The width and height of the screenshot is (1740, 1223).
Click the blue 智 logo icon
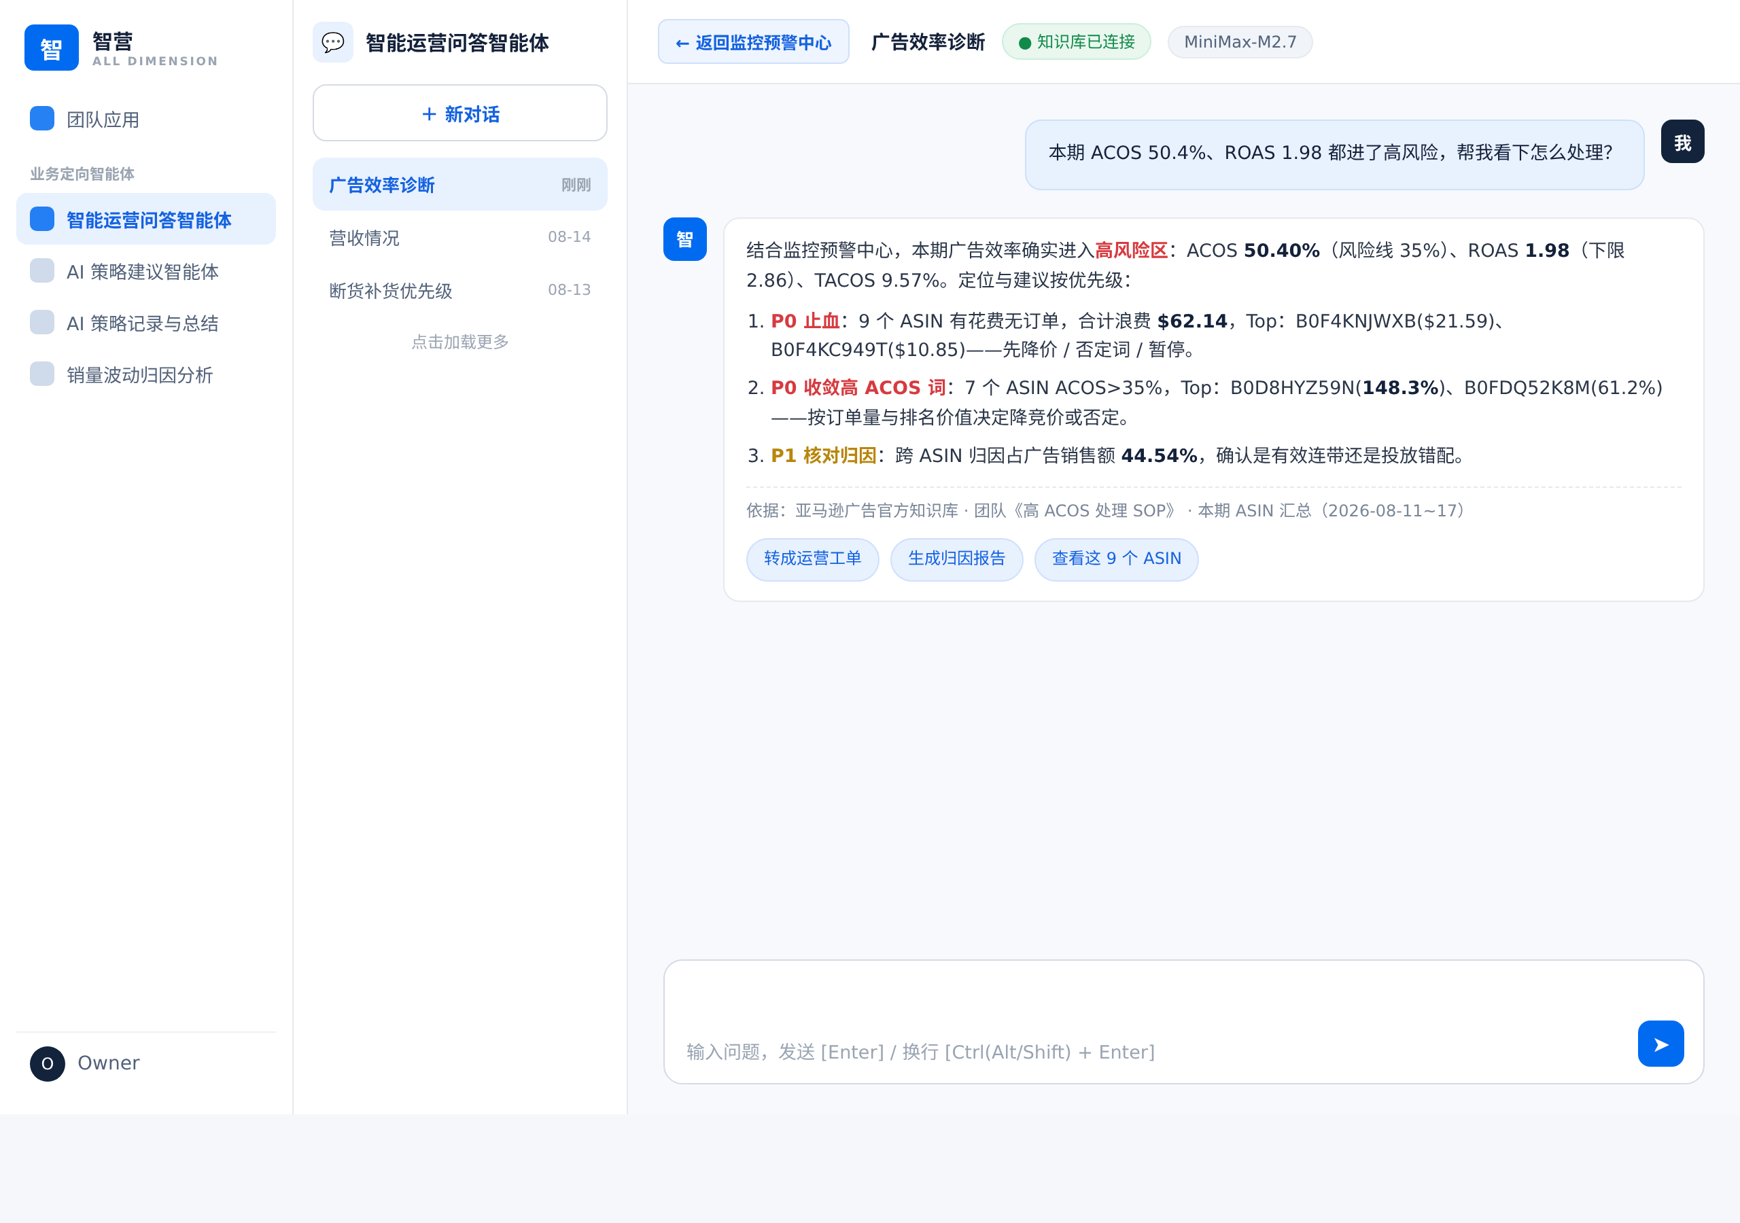coord(52,48)
